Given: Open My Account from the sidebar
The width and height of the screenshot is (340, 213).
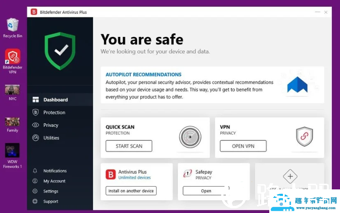Looking at the screenshot, I should pyautogui.click(x=54, y=181).
